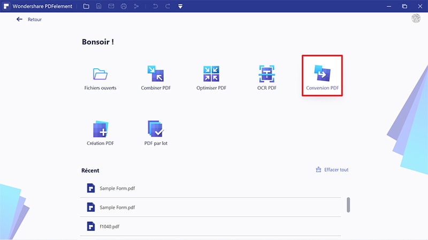
Task: Open the Conversion PDF tool
Action: pyautogui.click(x=322, y=76)
